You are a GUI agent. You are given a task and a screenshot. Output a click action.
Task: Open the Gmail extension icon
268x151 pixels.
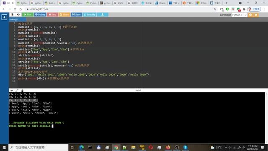click(x=222, y=9)
